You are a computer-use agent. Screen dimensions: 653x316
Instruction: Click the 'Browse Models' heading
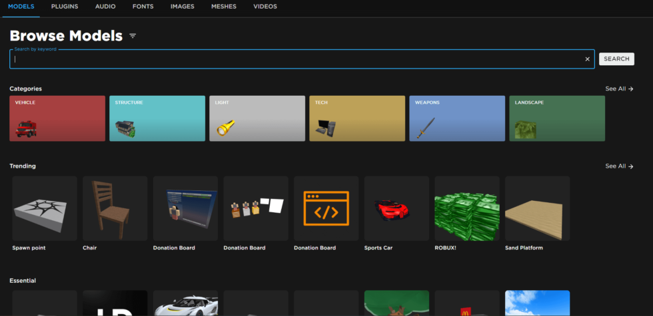pyautogui.click(x=66, y=36)
